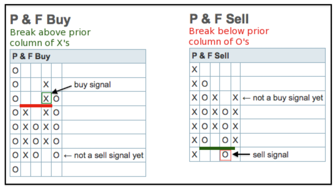This screenshot has width=336, height=189.
Task: Click the green horizontal line in the Sell chart
Action: [217, 148]
